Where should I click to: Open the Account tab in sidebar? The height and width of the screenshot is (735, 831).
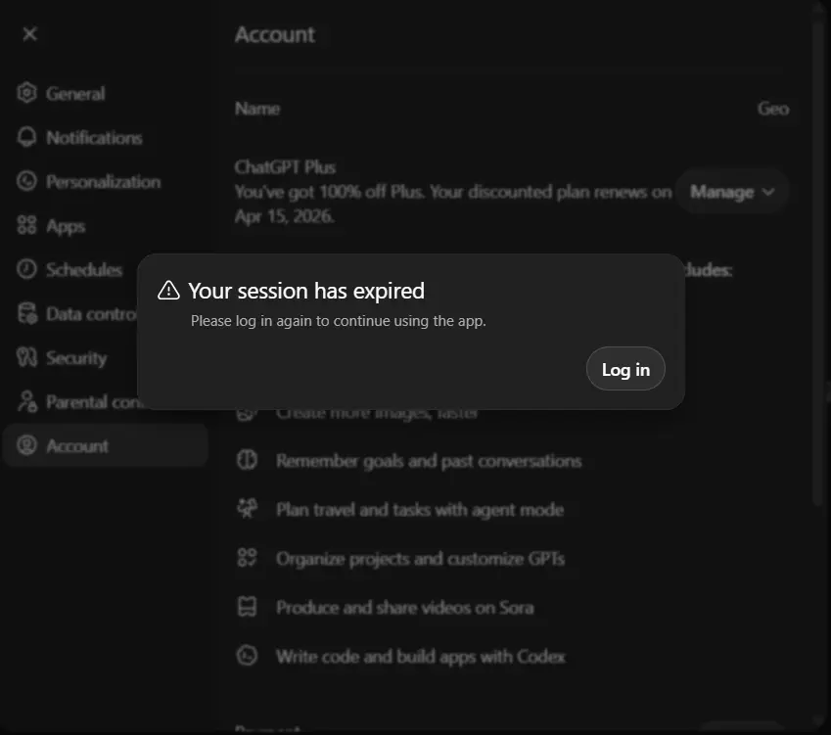click(x=106, y=445)
